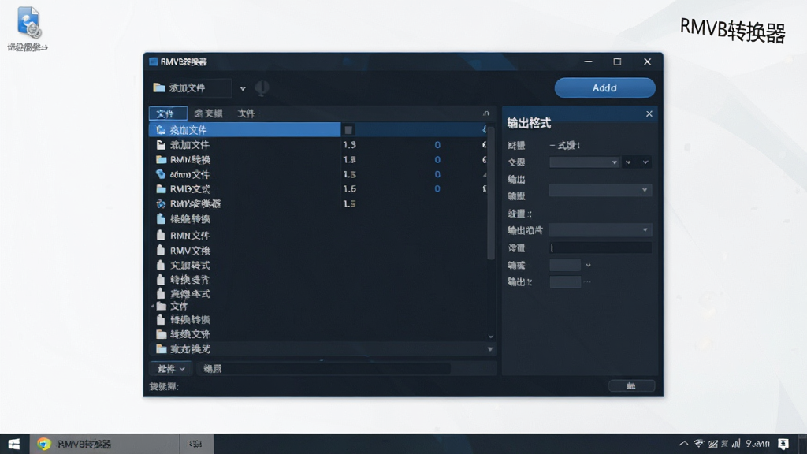Image resolution: width=807 pixels, height=454 pixels.
Task: Expand the arrow beside the 文件 folder row
Action: click(x=153, y=307)
